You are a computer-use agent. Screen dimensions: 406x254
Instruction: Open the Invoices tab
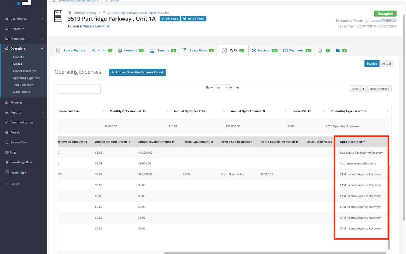coord(264,50)
